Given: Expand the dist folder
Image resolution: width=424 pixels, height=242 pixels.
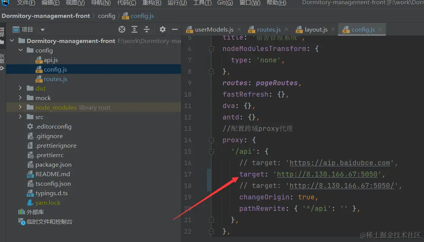Looking at the screenshot, I should [x=20, y=88].
